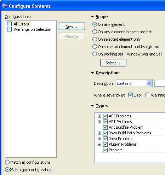Collapse the Description section

[x=92, y=73]
